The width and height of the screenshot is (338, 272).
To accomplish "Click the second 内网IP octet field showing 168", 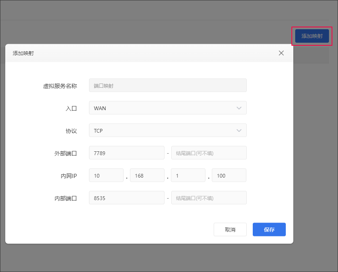I will pos(147,175).
